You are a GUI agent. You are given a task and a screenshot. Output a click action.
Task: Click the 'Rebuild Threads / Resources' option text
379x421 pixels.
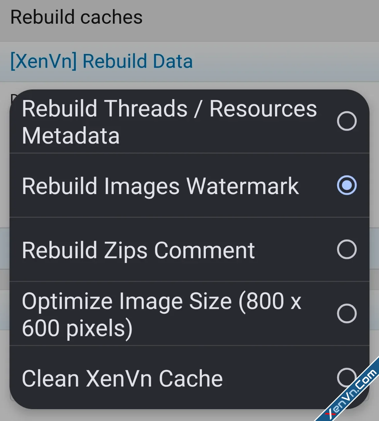pyautogui.click(x=169, y=109)
